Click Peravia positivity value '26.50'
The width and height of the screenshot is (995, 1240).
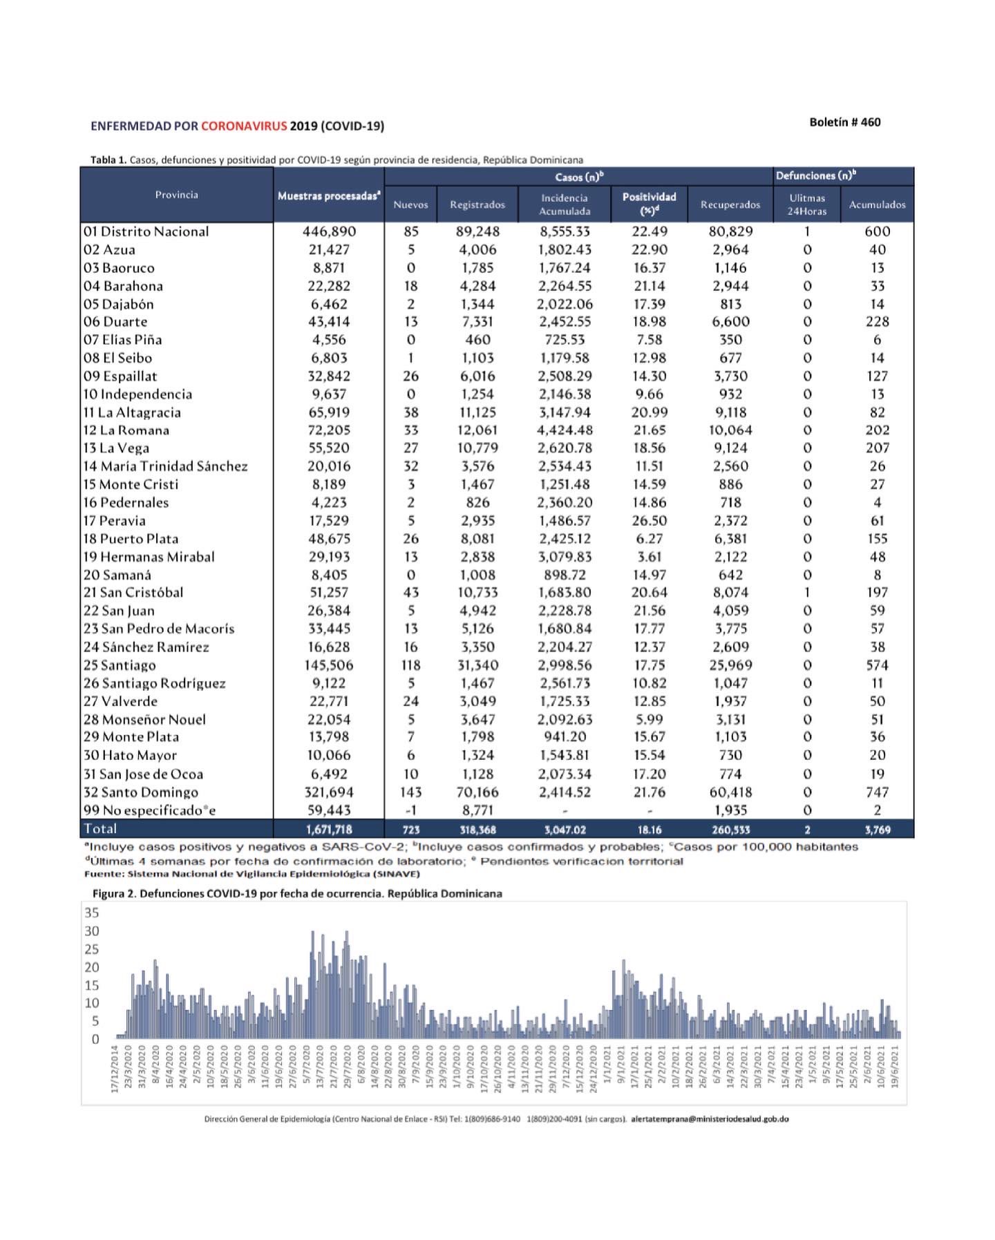[649, 520]
